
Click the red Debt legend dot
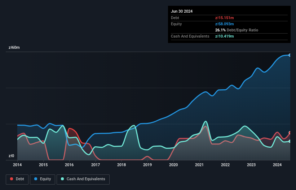(x=12, y=179)
